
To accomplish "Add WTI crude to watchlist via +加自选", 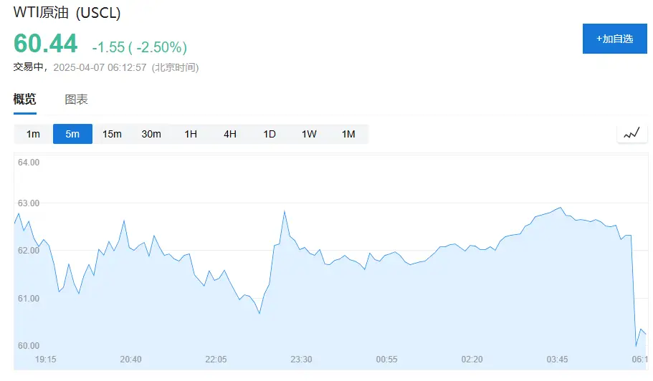I will coord(614,39).
